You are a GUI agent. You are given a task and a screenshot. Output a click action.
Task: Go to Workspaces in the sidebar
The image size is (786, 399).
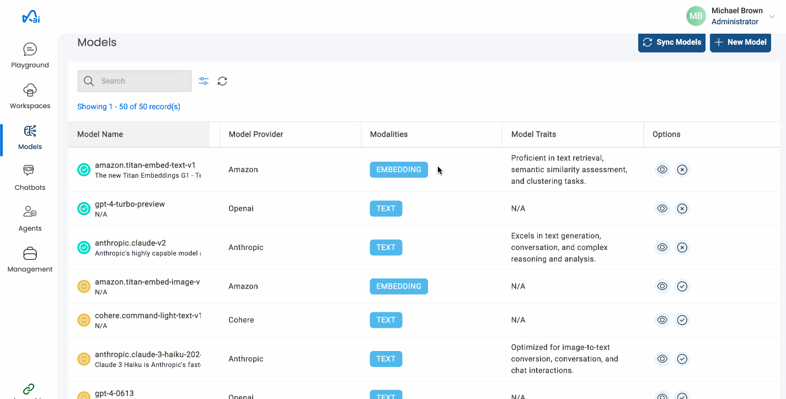(30, 97)
